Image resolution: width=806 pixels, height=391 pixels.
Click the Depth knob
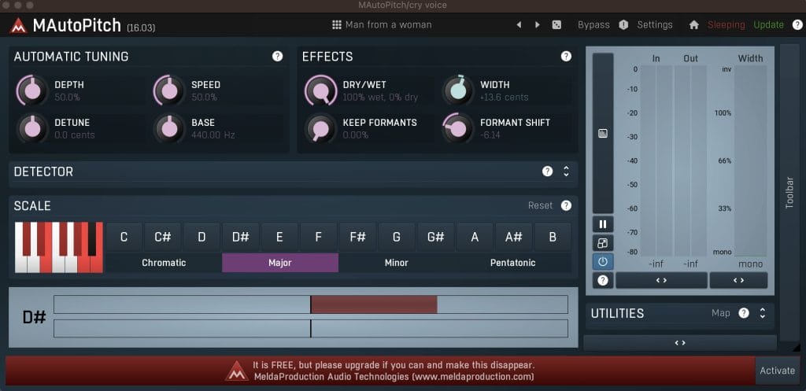pyautogui.click(x=32, y=90)
